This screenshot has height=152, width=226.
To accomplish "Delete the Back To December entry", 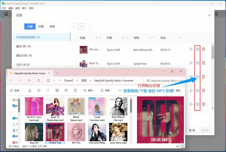I will click(x=203, y=63).
